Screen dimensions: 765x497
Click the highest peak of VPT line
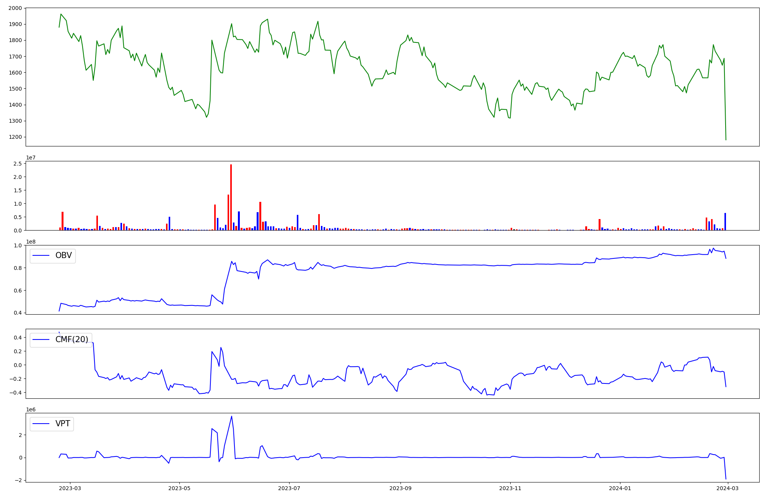(x=231, y=416)
